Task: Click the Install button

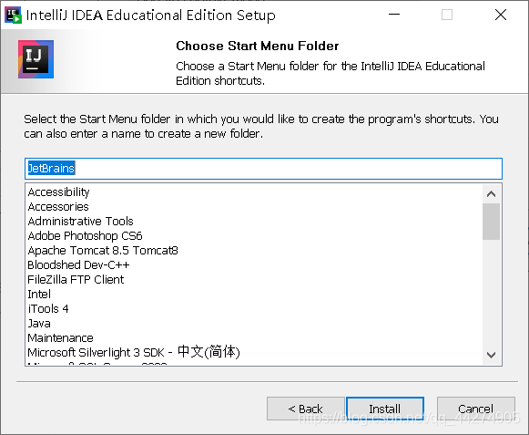Action: [x=385, y=409]
